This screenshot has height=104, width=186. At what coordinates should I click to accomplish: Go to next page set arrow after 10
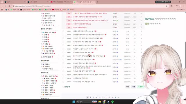click(118, 97)
